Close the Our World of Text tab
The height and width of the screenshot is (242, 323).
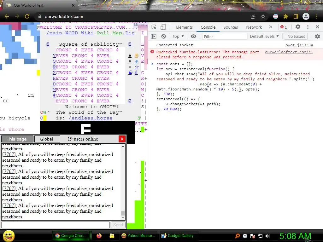[73, 5]
